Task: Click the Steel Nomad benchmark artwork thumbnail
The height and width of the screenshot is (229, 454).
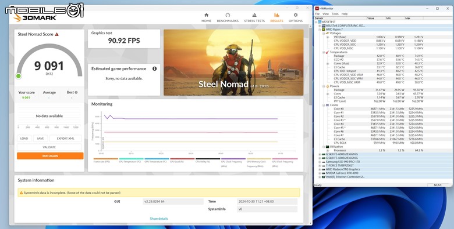Action: 233,62
